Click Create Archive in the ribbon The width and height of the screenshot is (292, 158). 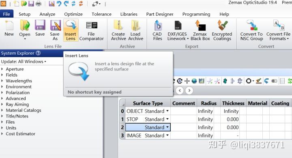[x=118, y=30]
